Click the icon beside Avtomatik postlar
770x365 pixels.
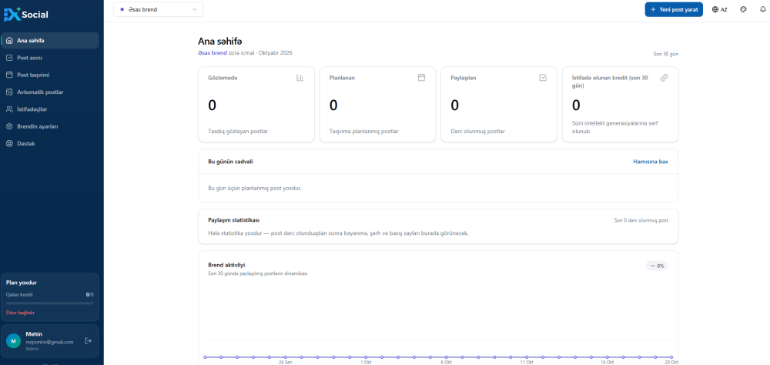pyautogui.click(x=9, y=92)
